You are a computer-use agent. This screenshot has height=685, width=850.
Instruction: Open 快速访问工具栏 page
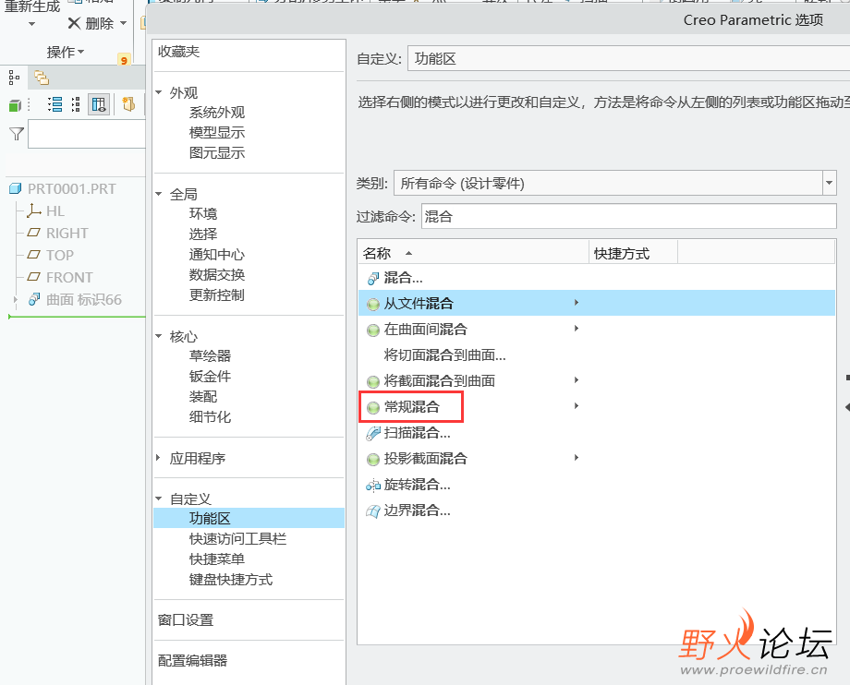(x=237, y=539)
